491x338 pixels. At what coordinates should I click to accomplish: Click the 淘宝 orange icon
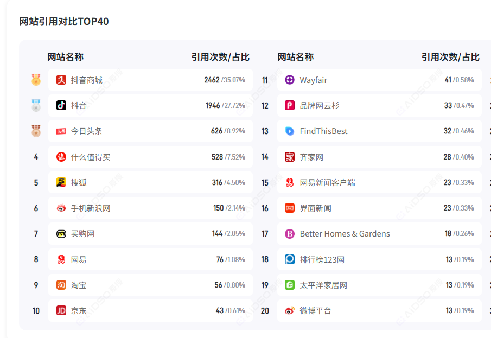click(61, 285)
